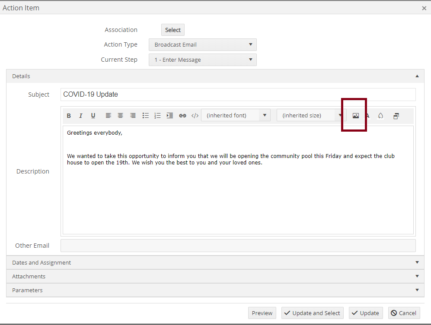Choose font color tool
Viewport: 431px width, 325px height.
coord(368,116)
